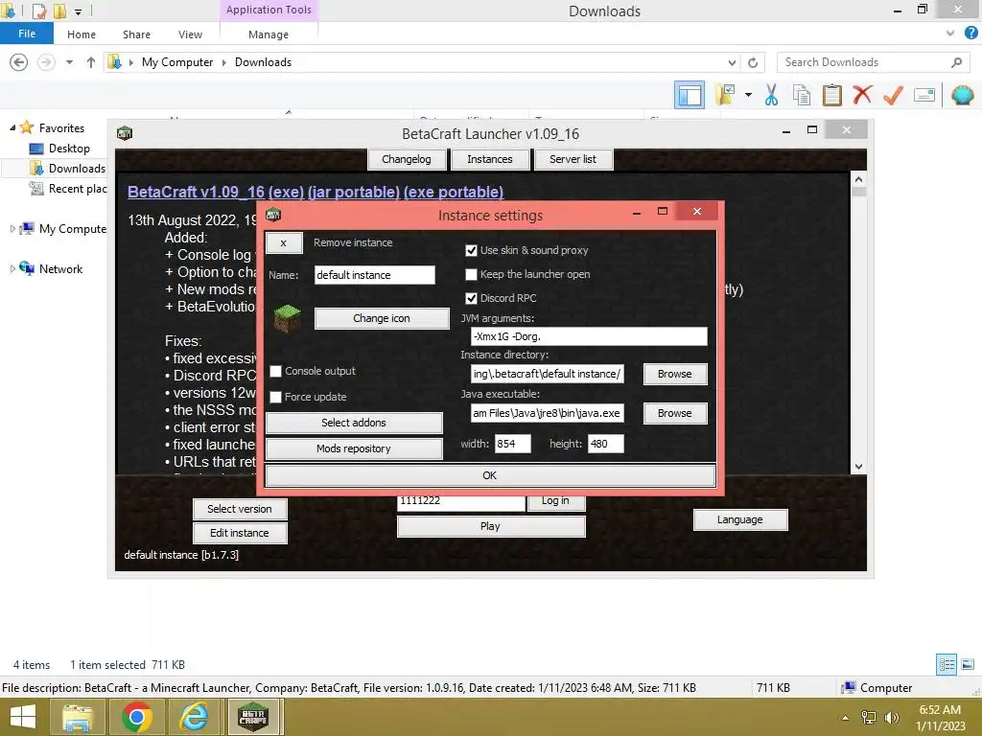Image resolution: width=982 pixels, height=736 pixels.
Task: Click the Explorer Help question mark icon
Action: [971, 34]
